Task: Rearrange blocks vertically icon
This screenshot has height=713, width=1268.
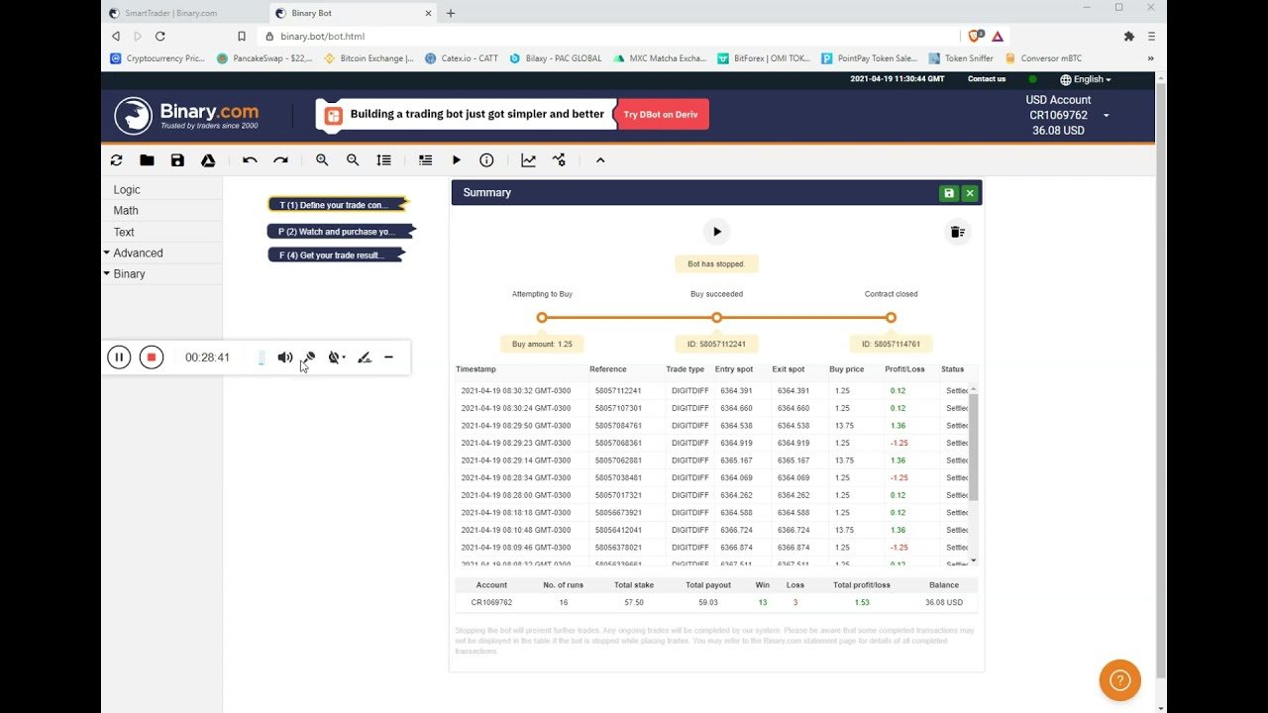Action: click(x=383, y=160)
